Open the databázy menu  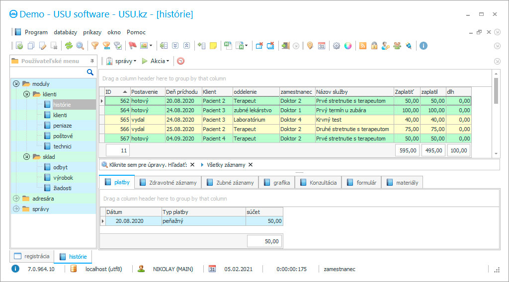pyautogui.click(x=65, y=32)
